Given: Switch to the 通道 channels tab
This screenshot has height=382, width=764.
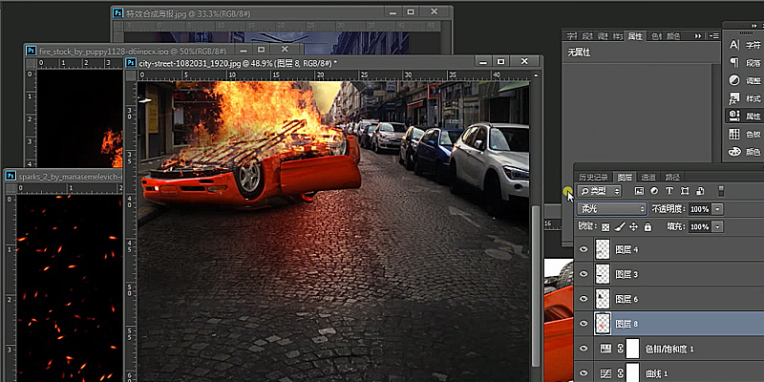Looking at the screenshot, I should 648,177.
